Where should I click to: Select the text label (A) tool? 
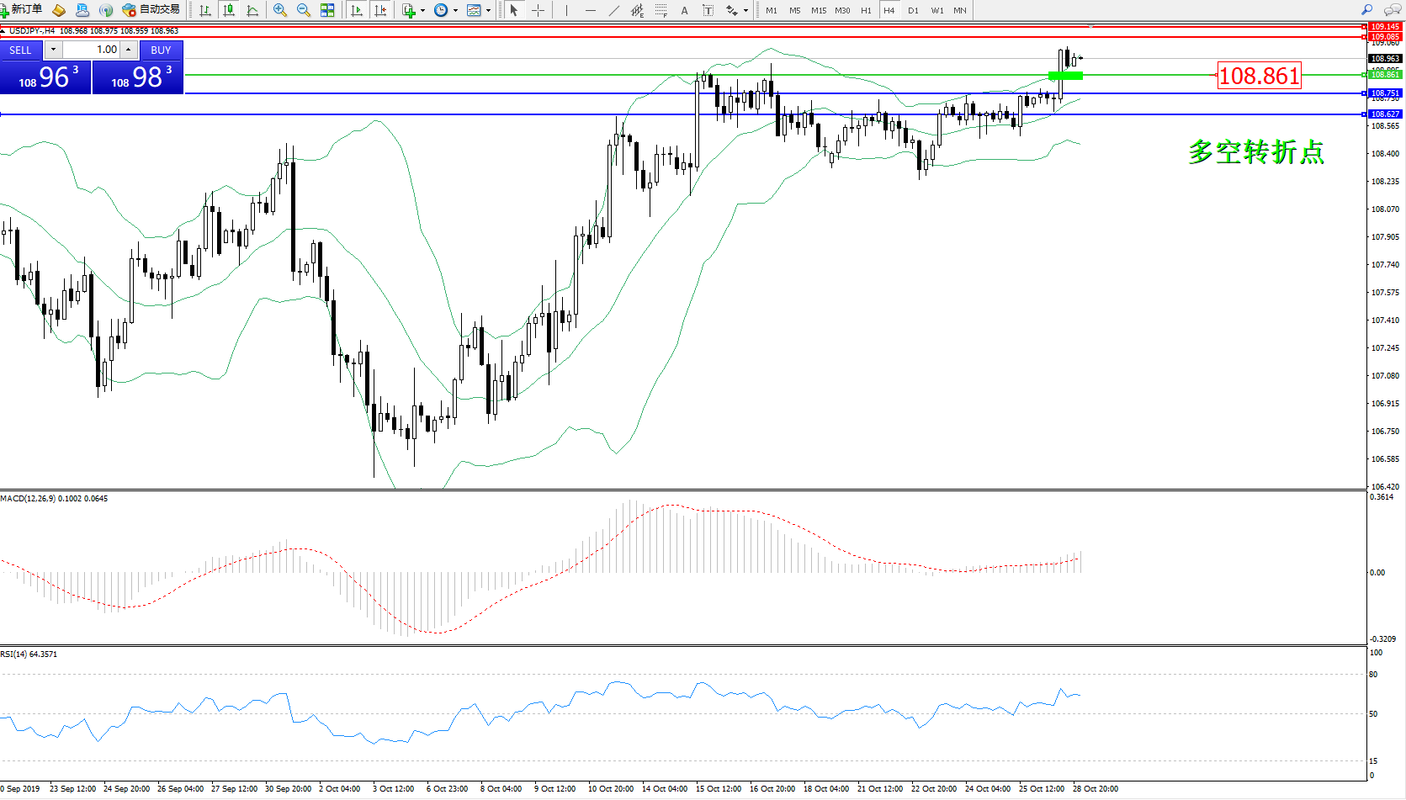684,10
